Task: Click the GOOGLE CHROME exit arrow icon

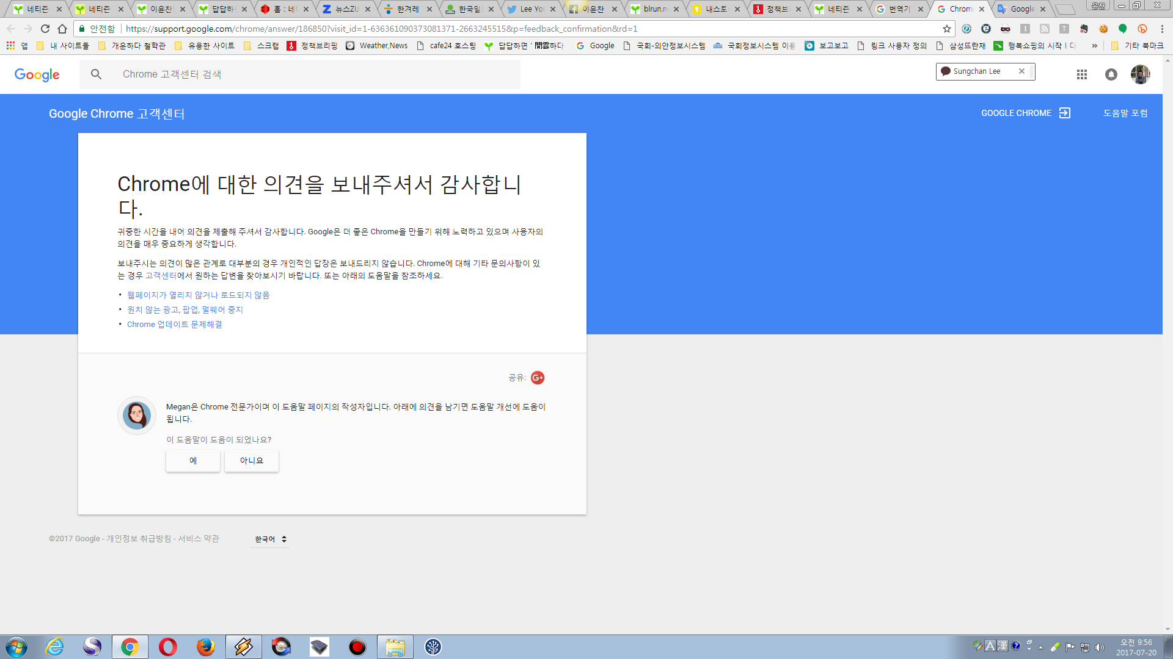Action: [1065, 113]
